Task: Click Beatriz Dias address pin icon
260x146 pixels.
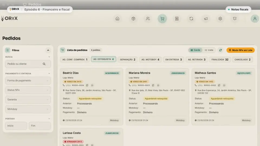Action: pyautogui.click(x=64, y=90)
